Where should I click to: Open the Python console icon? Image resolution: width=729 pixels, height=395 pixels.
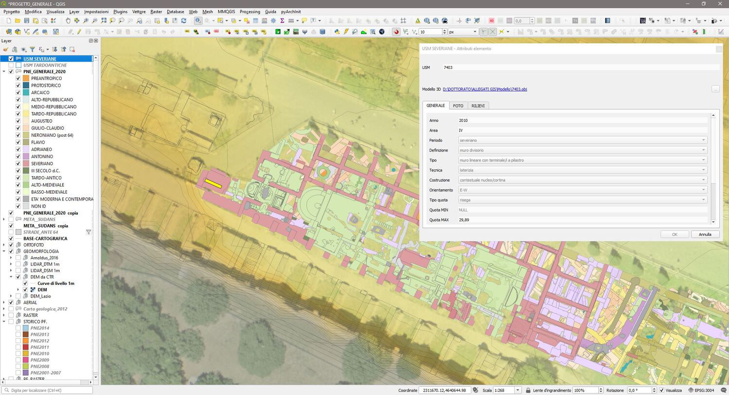336,32
